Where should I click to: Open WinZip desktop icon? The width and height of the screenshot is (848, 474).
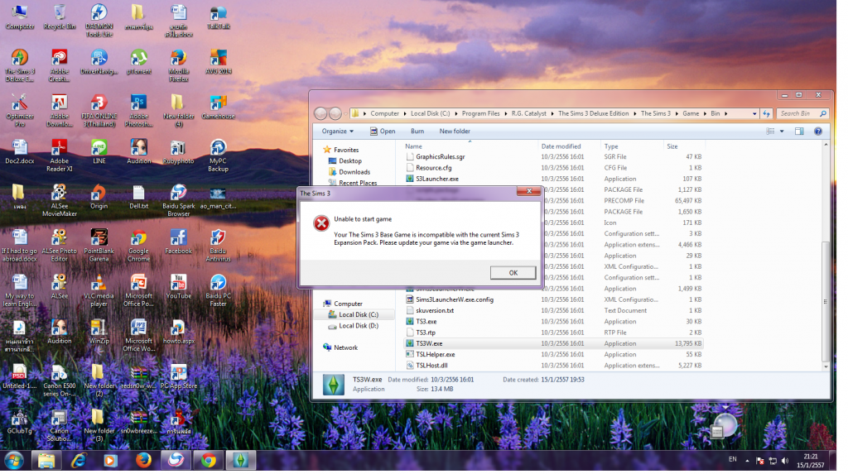[x=99, y=332]
